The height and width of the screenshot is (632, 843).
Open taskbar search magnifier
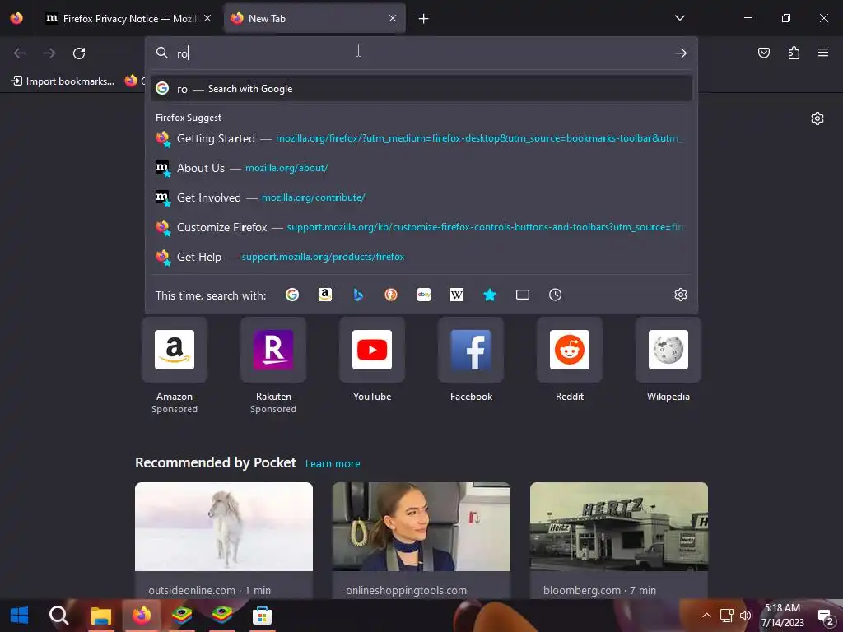point(58,616)
